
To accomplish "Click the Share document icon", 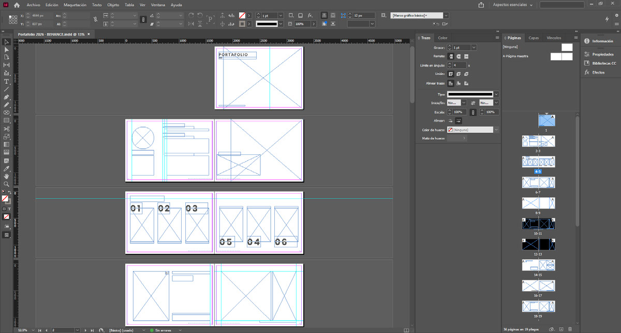I will click(481, 5).
